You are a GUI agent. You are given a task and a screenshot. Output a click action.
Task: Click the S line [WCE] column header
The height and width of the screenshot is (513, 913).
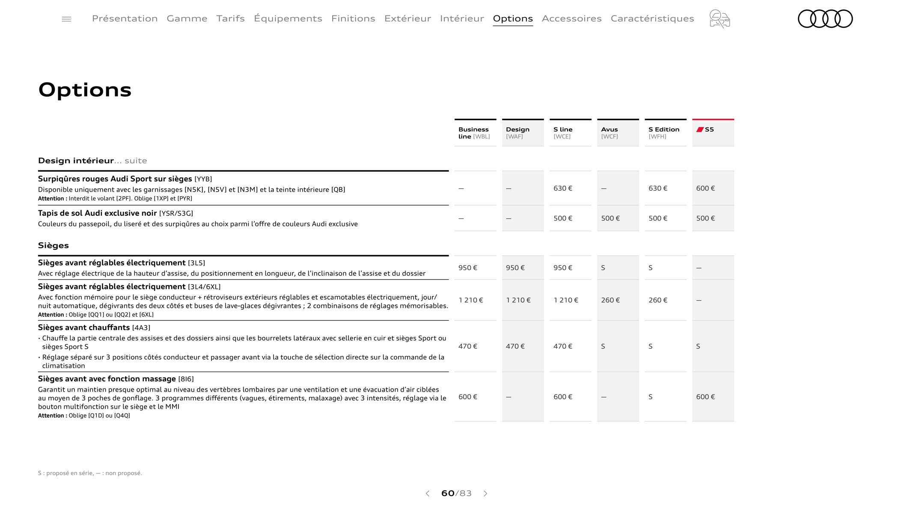point(570,133)
